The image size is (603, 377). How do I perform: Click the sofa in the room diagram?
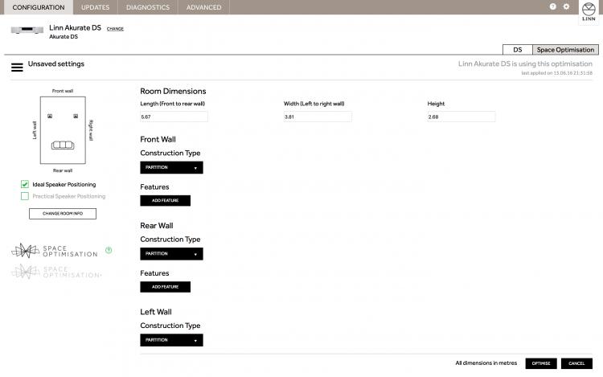click(62, 145)
